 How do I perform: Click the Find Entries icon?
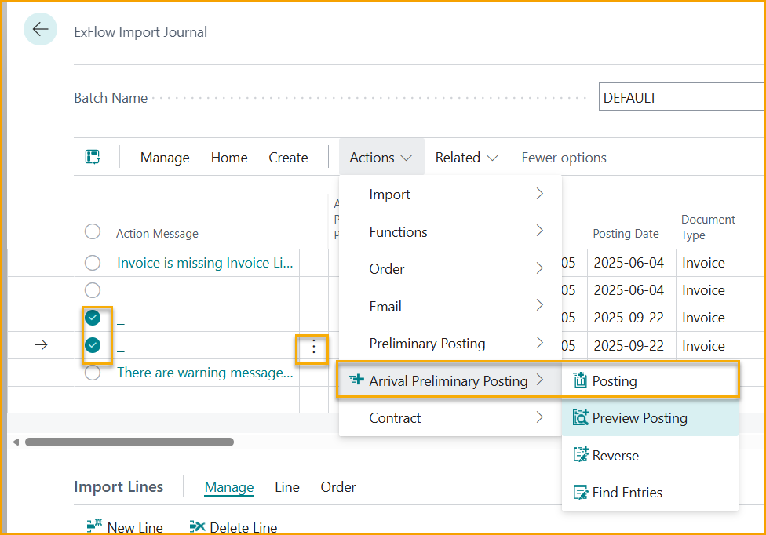580,493
